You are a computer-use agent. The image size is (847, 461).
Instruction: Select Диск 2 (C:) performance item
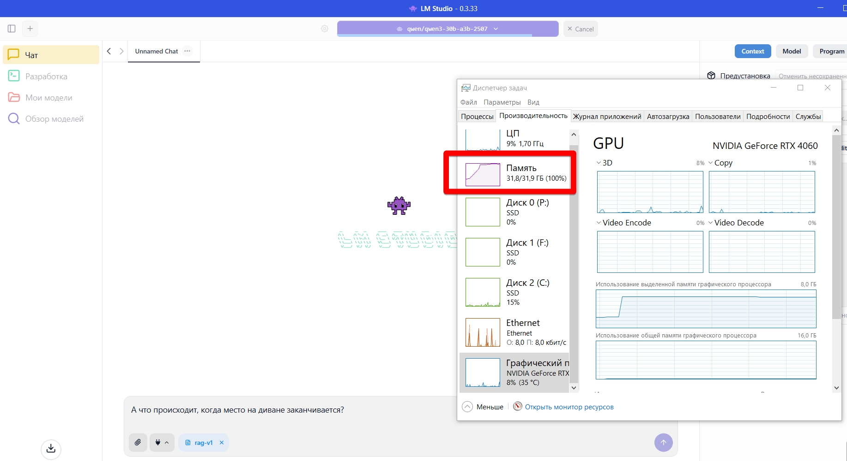pos(514,292)
